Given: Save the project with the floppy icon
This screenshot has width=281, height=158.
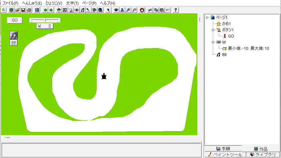Looking at the screenshot, I should pos(23,10).
